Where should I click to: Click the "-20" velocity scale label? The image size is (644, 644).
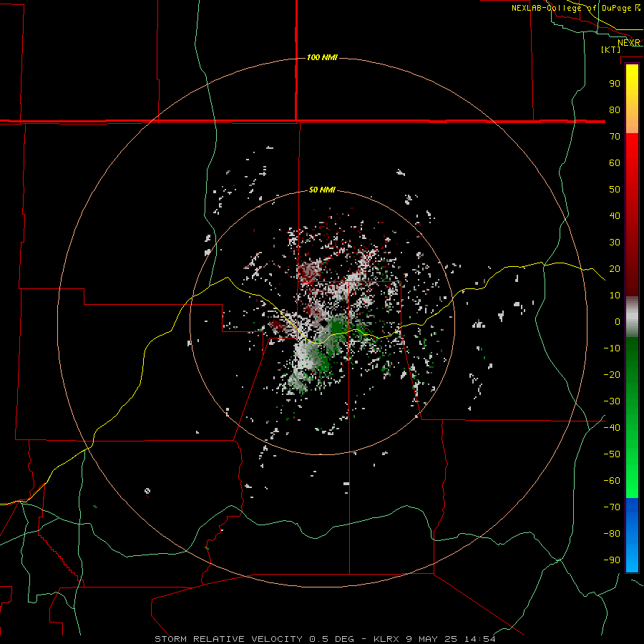point(612,375)
